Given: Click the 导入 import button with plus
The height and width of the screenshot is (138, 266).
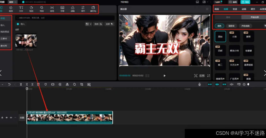Looking at the screenshot, I should 21,24.
